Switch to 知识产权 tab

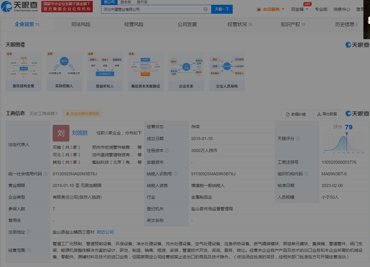tap(293, 24)
